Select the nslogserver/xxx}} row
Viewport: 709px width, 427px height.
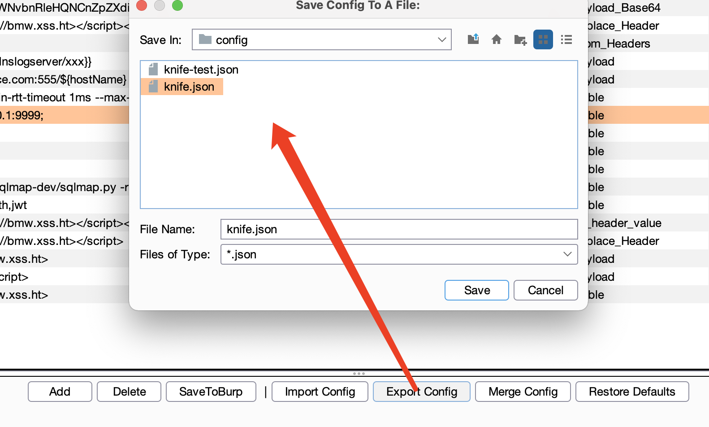point(65,61)
